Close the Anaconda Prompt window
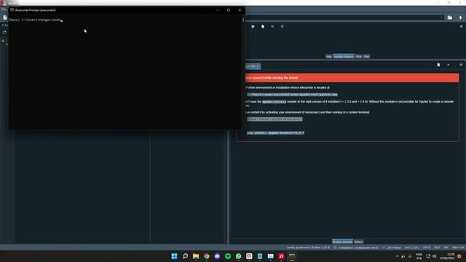The image size is (466, 262). point(240,9)
